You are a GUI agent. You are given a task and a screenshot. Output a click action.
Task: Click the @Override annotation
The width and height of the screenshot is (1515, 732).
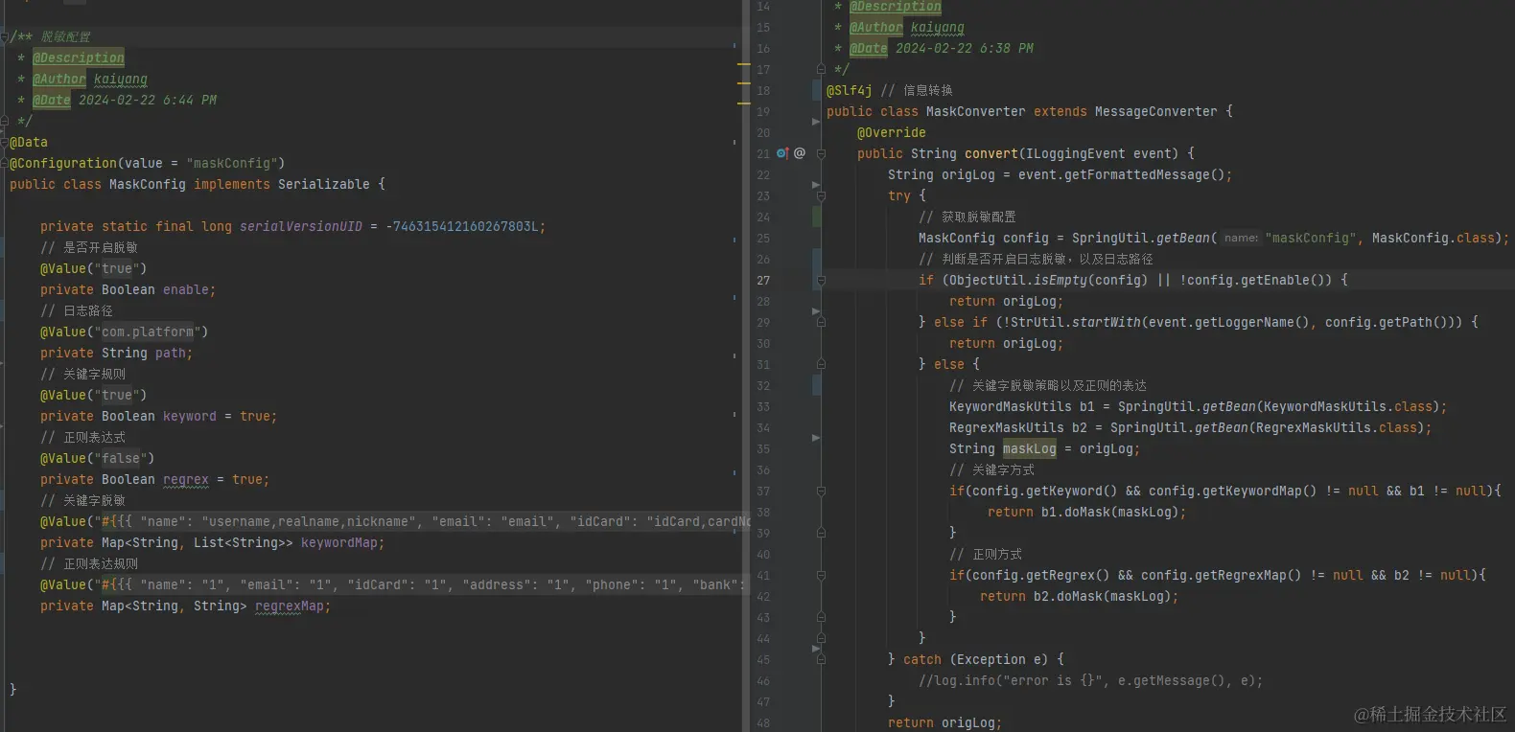(892, 132)
